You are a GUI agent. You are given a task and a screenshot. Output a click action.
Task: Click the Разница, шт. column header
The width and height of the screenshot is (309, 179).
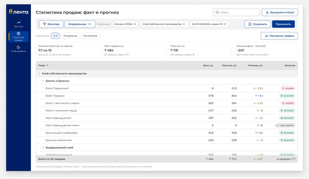pos(255,65)
